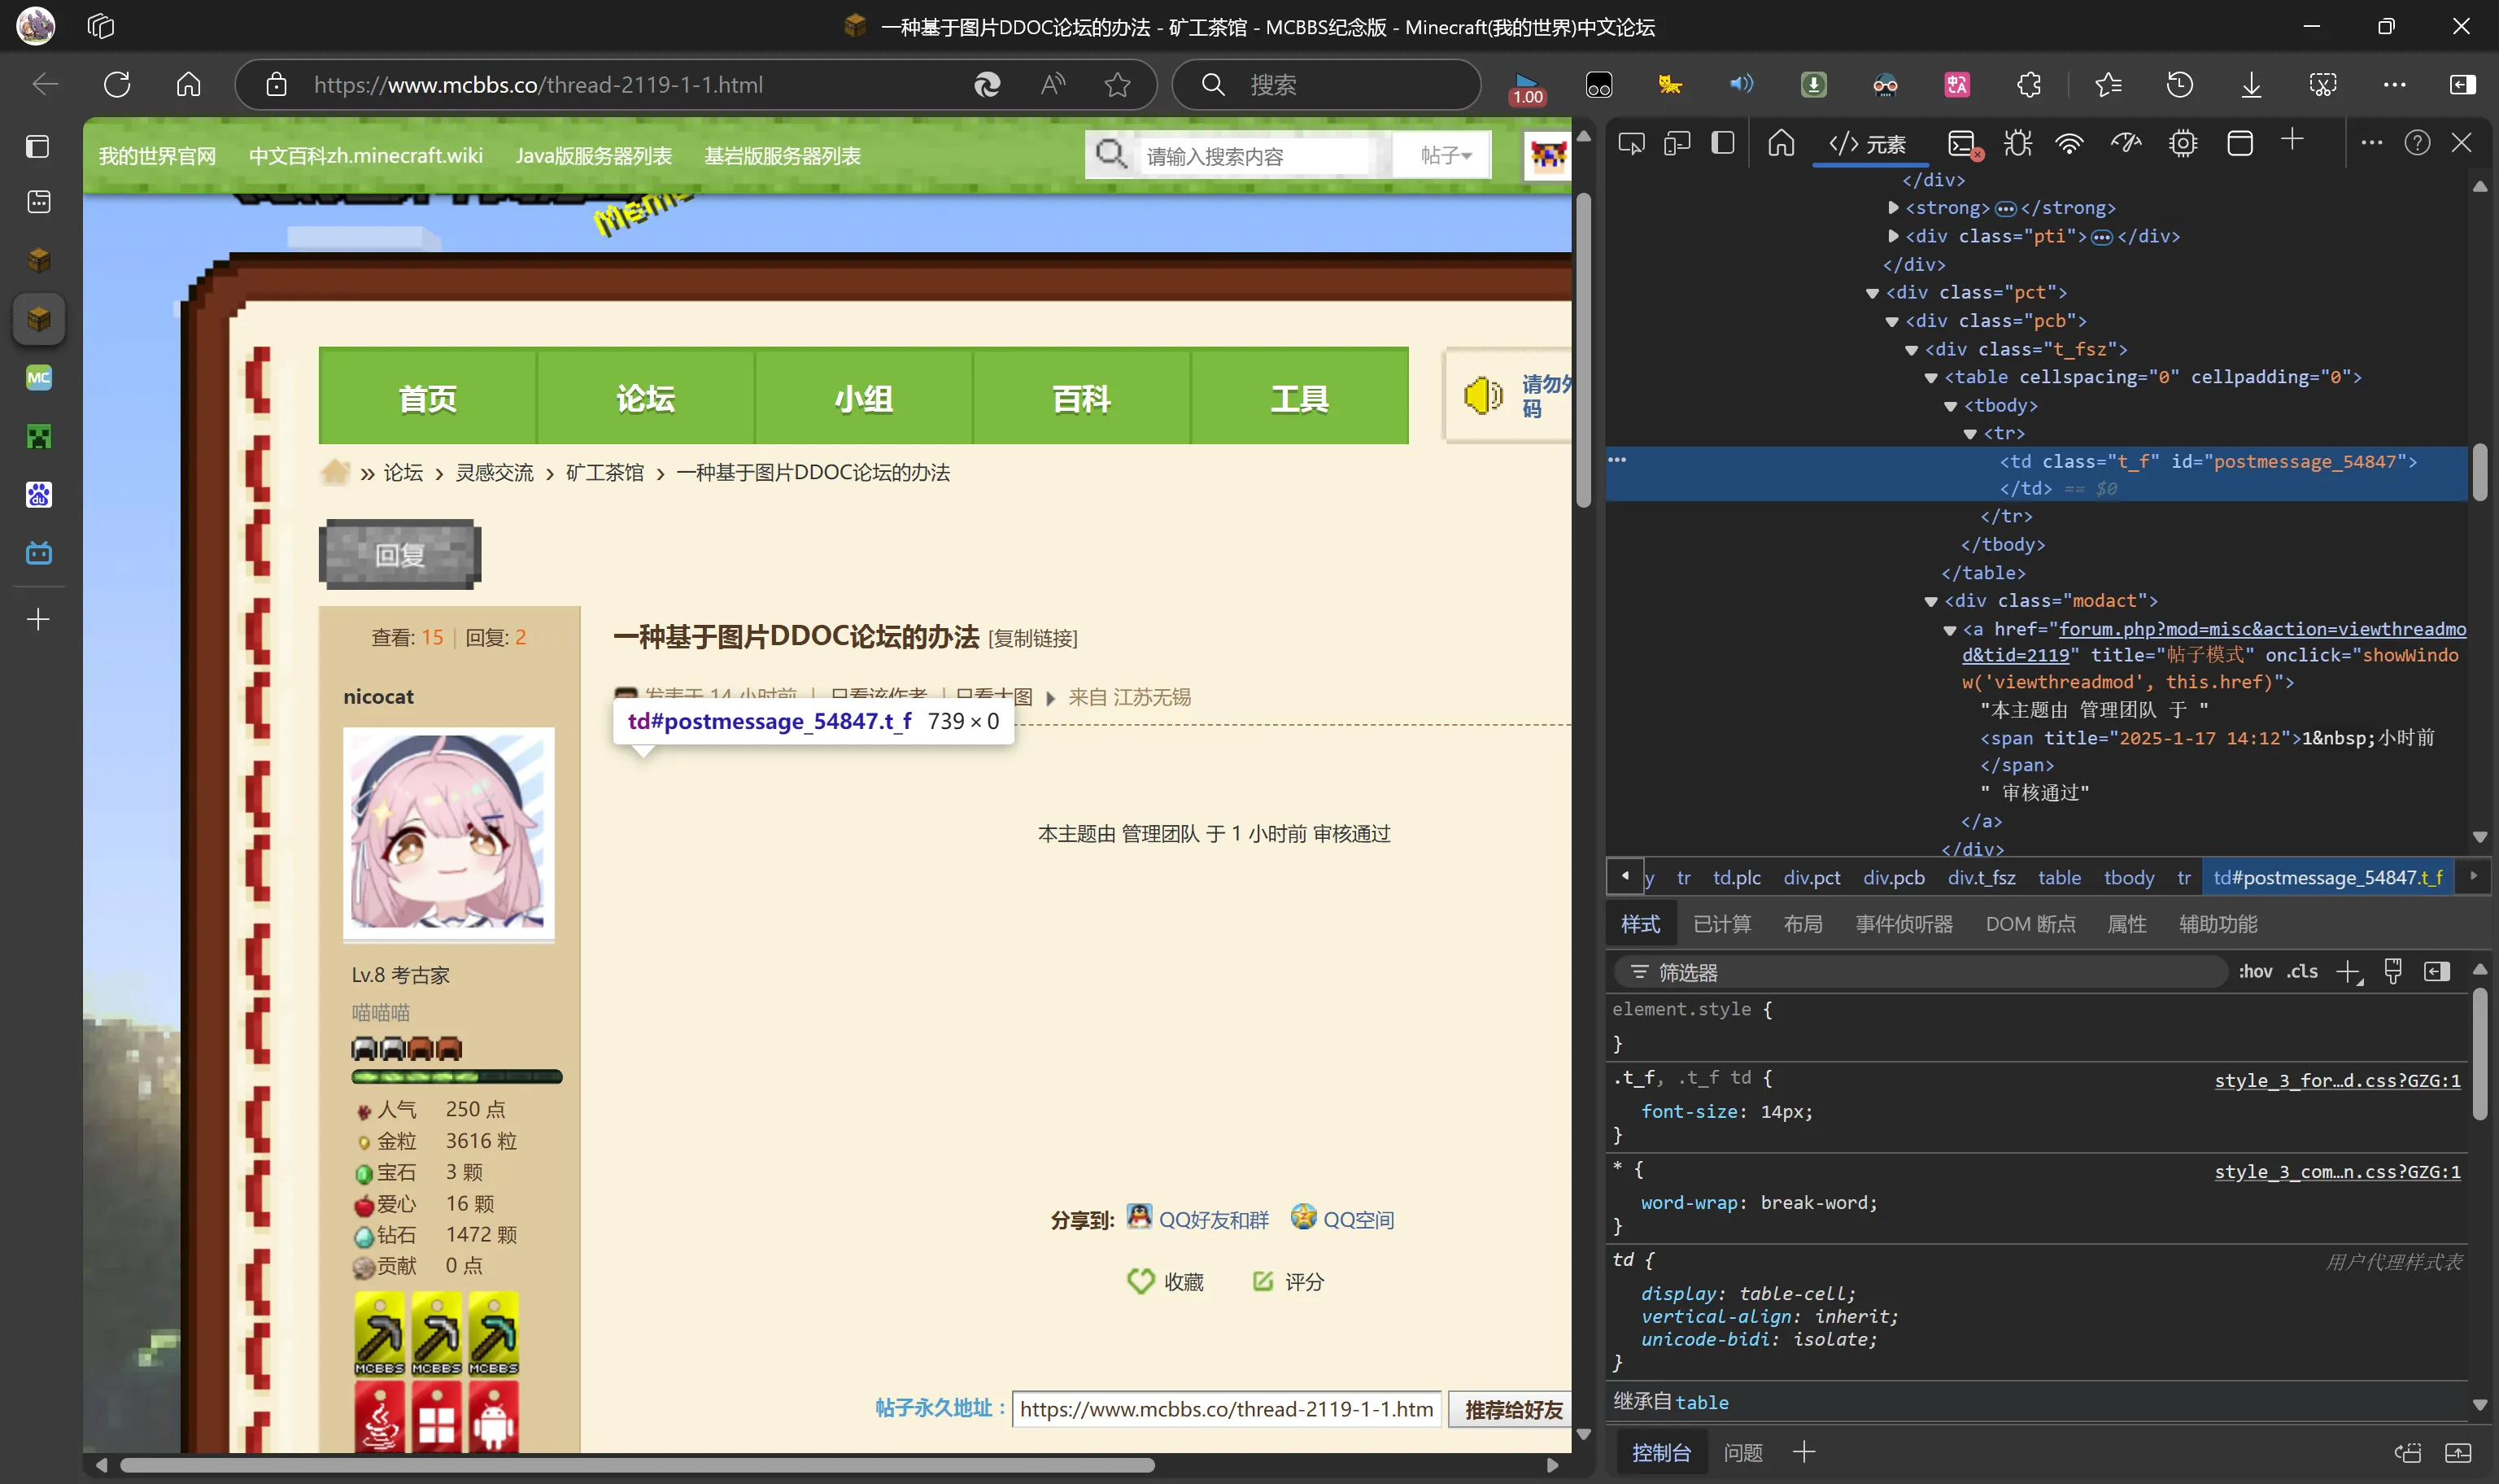Click the site search input field
The width and height of the screenshot is (2499, 1484).
tap(1257, 156)
